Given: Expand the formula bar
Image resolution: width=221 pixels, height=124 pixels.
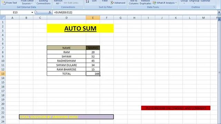Looking at the screenshot, I should (219, 12).
